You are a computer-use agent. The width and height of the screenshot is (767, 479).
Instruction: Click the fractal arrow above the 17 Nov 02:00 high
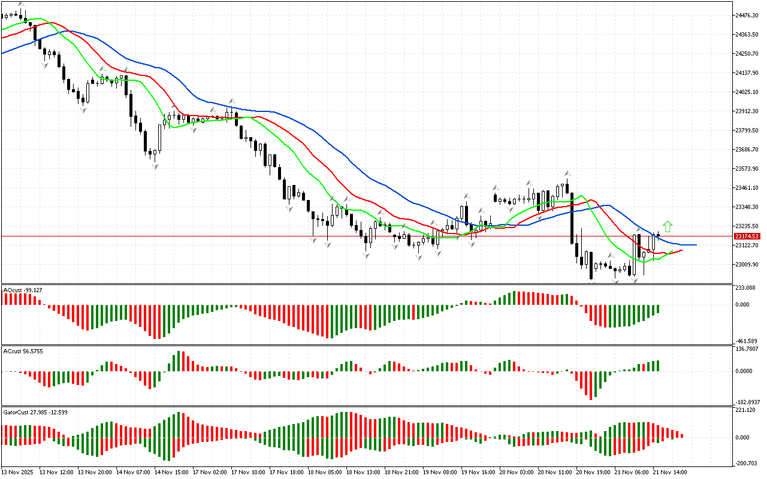(231, 101)
